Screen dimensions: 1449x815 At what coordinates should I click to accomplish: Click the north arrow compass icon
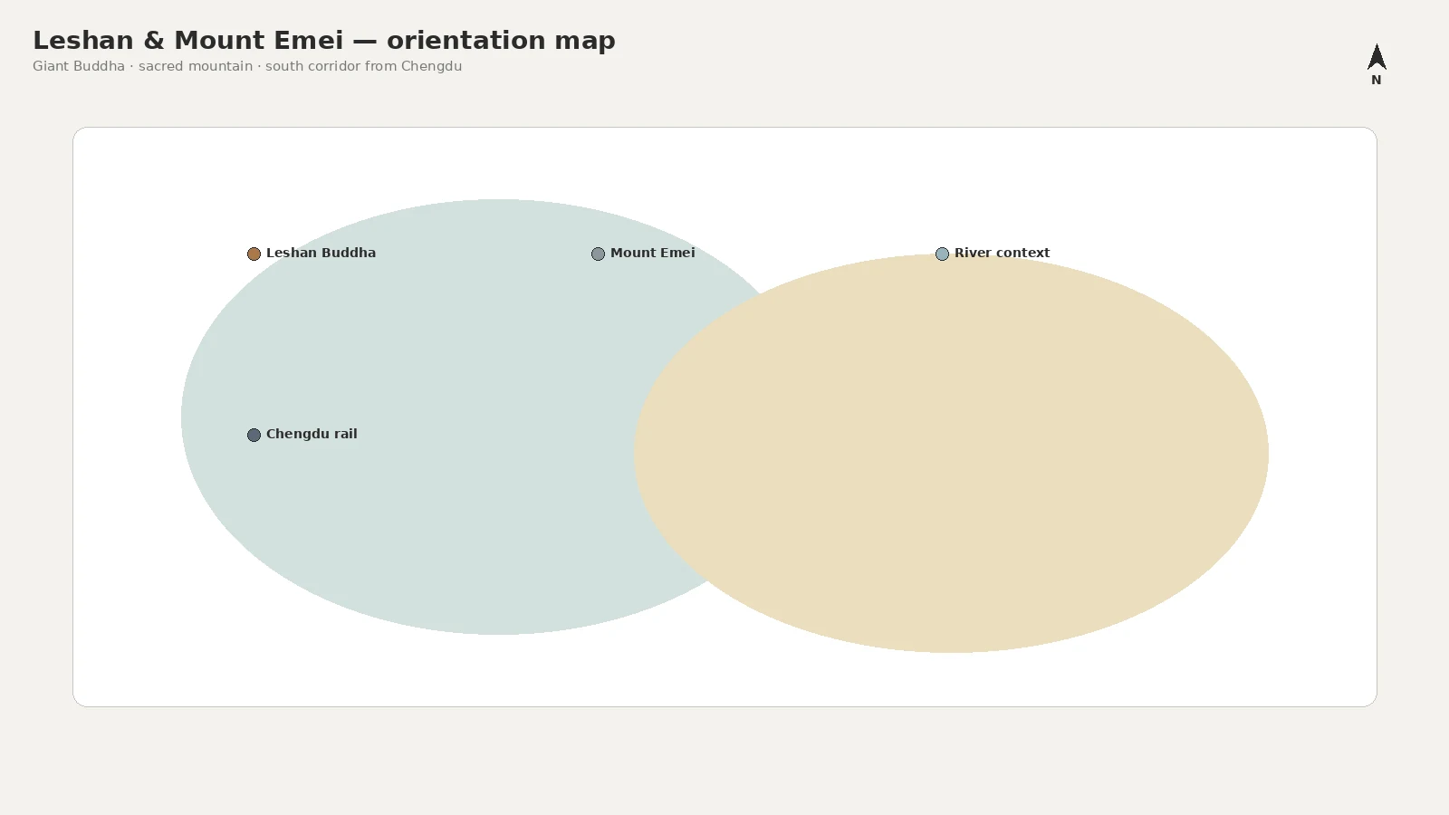(x=1377, y=57)
